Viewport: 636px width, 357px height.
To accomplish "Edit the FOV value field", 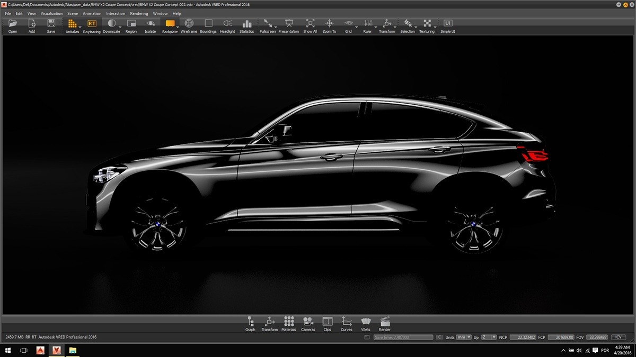I will (x=596, y=337).
